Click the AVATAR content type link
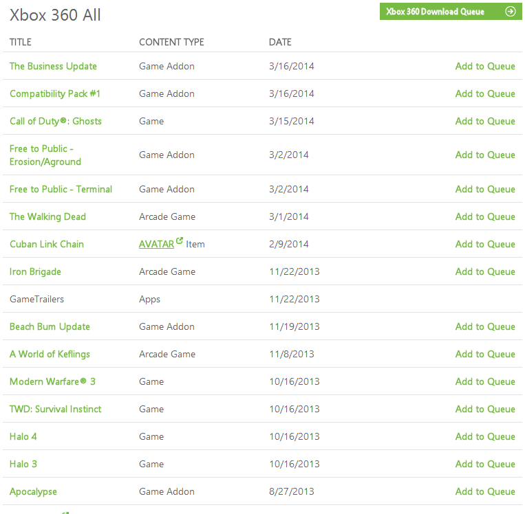The image size is (525, 514). pos(156,245)
